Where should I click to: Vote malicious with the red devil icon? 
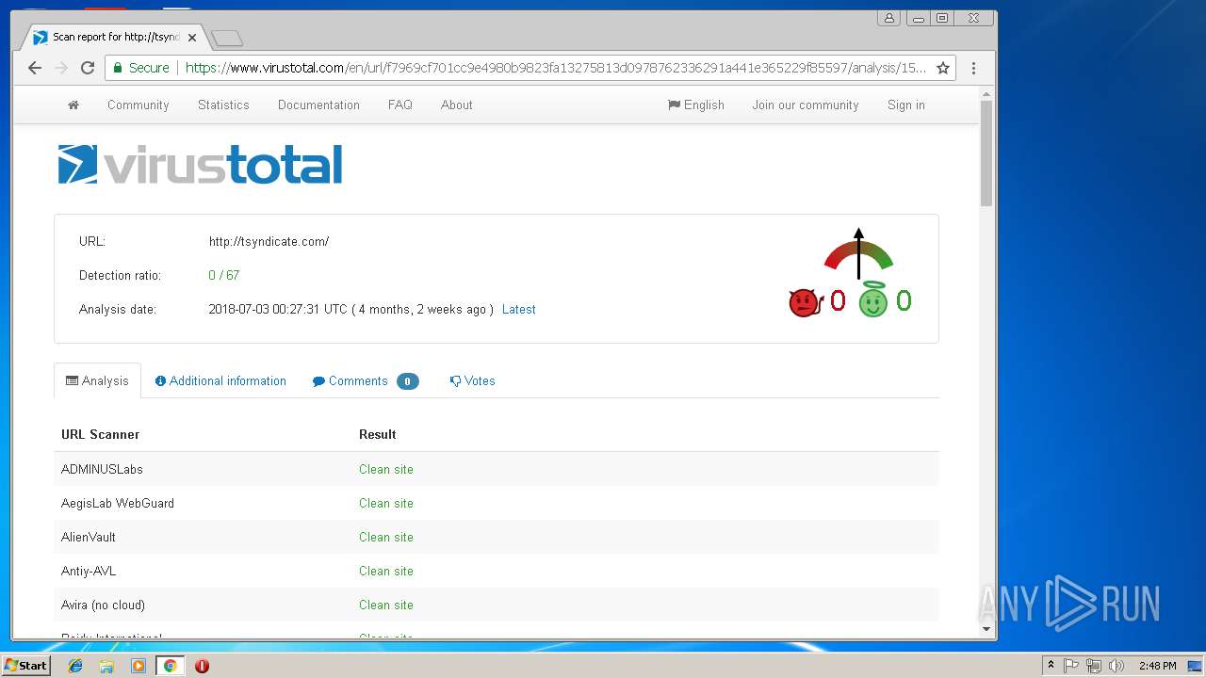pos(806,302)
